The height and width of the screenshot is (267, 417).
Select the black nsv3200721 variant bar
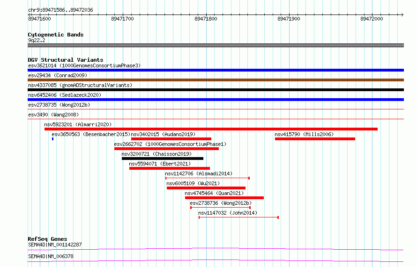coord(163,159)
